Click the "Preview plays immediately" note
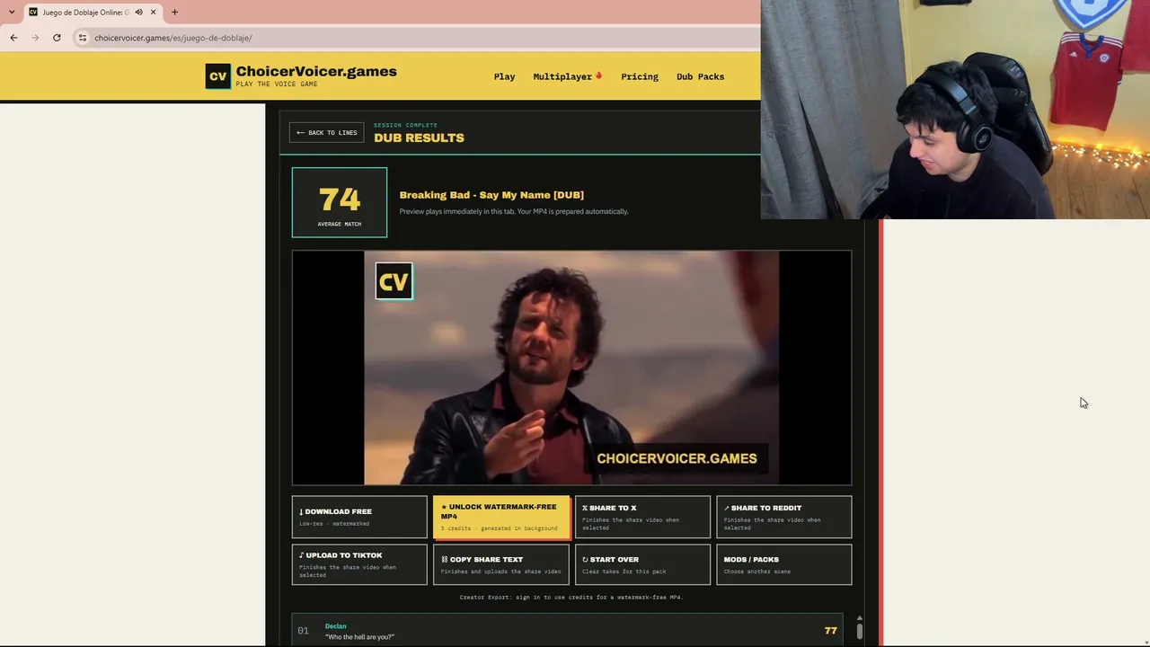The width and height of the screenshot is (1150, 647). coord(514,212)
